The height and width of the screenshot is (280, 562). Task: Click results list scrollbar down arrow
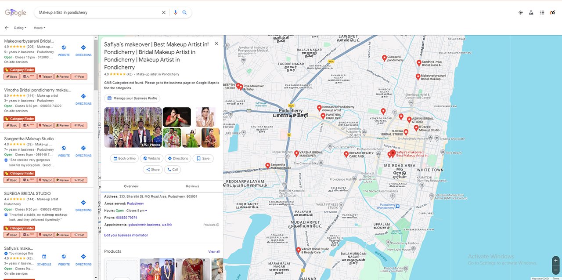click(96, 277)
